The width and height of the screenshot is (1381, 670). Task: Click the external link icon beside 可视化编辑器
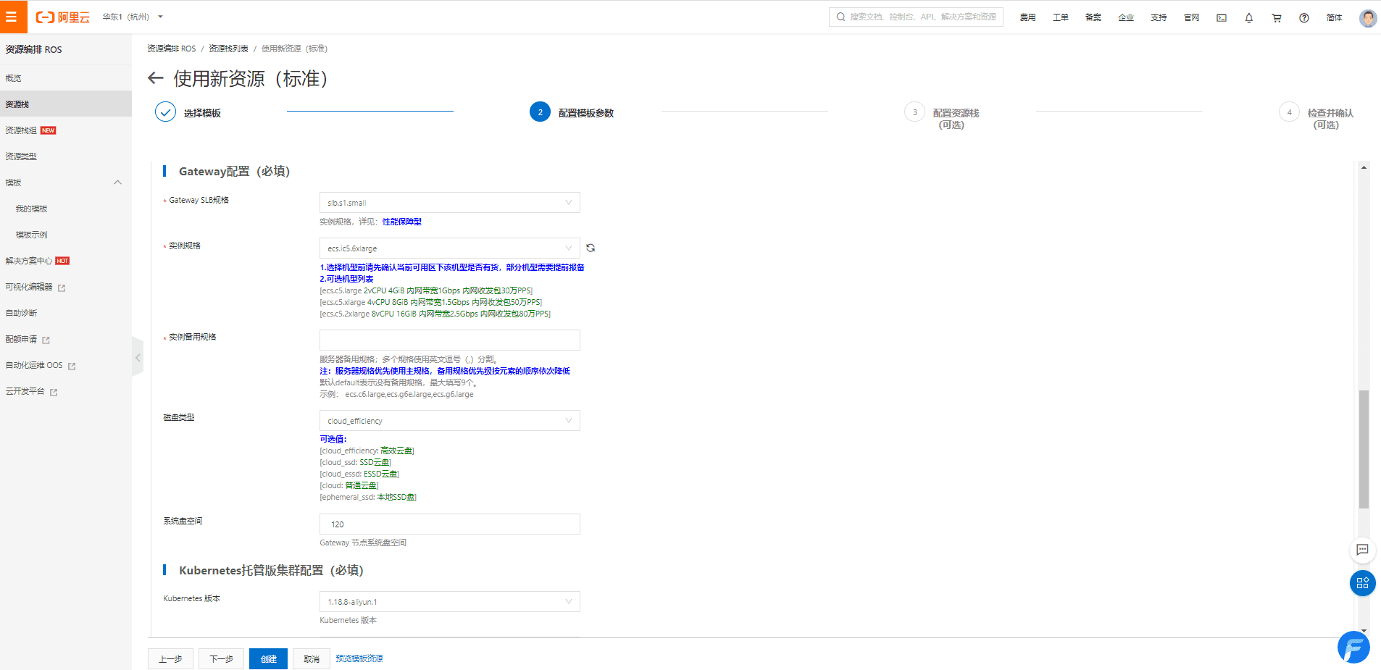coord(62,288)
